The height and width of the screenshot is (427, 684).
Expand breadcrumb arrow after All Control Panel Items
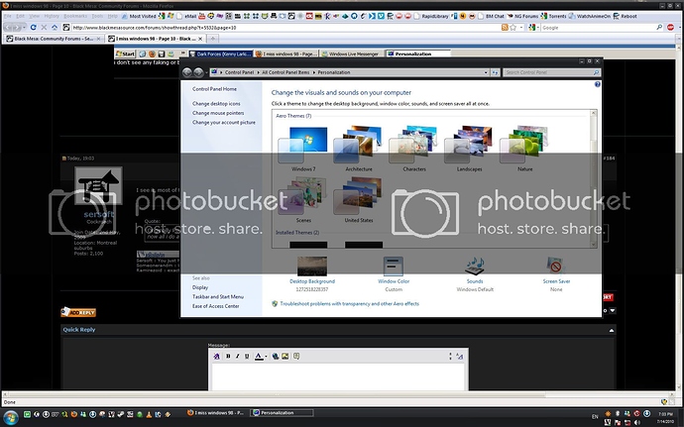pyautogui.click(x=313, y=72)
